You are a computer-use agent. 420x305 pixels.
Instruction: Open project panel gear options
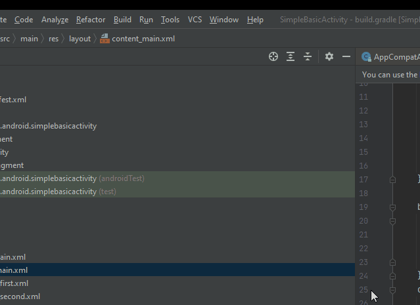click(329, 56)
